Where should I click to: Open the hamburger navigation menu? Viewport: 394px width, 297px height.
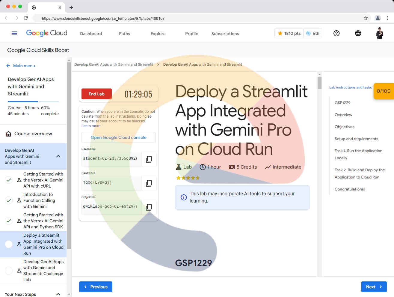click(14, 33)
